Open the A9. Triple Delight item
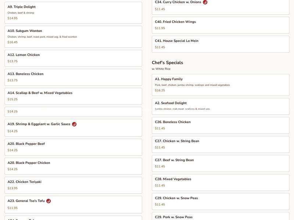This screenshot has width=294, height=220. (x=73, y=12)
